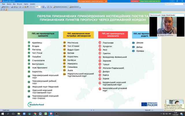
Task: Click the 'Введите вопрос' help search box
Action: click(x=174, y=4)
